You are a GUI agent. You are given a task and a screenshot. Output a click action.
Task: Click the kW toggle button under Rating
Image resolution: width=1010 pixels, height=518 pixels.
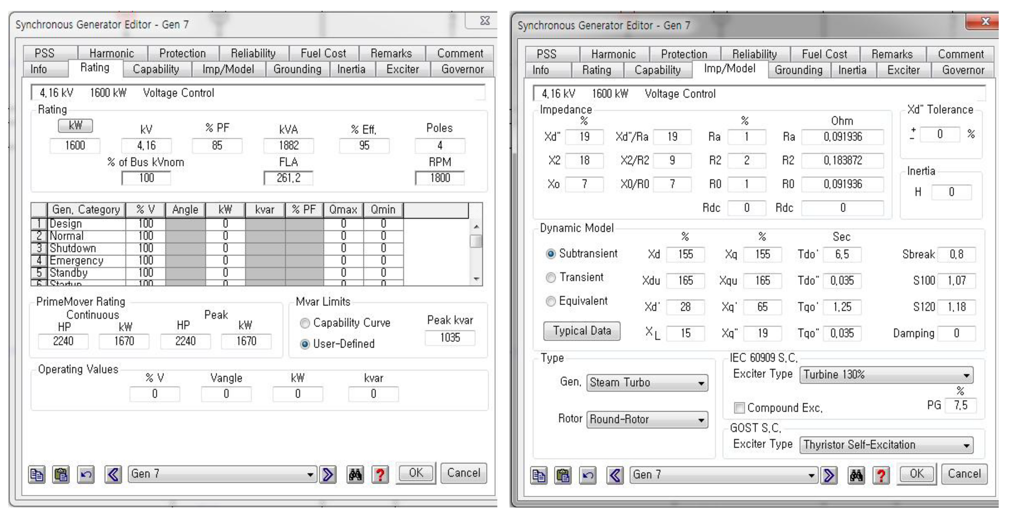(x=75, y=125)
